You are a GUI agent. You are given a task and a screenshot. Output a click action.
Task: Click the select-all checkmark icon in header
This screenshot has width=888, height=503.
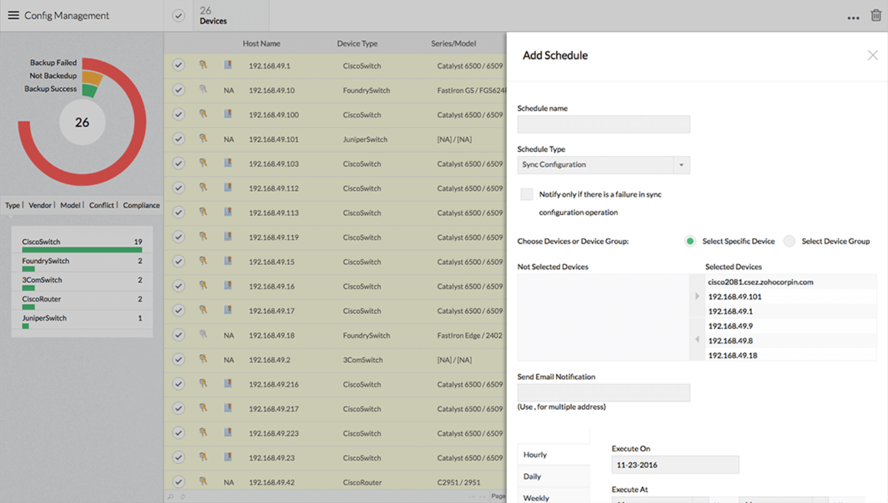[178, 16]
